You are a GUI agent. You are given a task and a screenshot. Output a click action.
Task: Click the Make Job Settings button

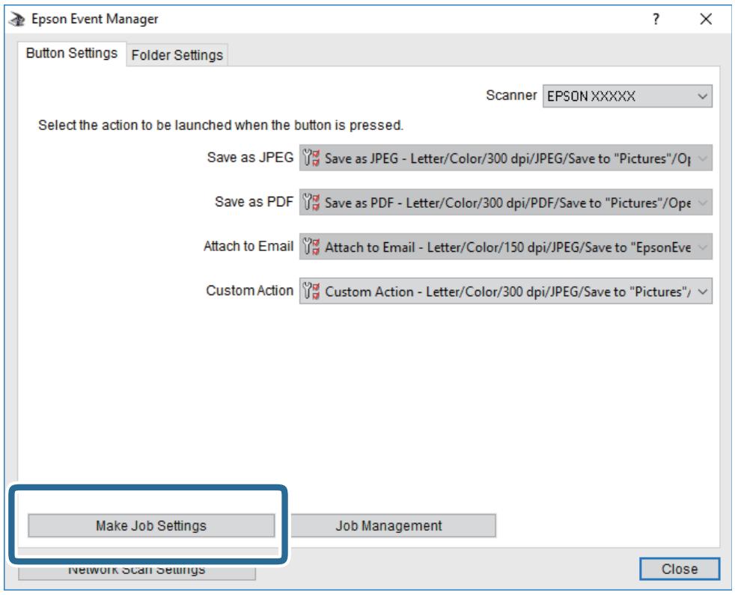[x=151, y=525]
